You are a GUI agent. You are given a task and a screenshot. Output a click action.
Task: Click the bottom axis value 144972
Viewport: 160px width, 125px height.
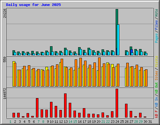(x=5, y=94)
